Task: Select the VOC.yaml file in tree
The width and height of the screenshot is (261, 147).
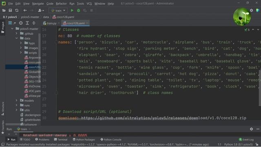Action: click(x=32, y=91)
